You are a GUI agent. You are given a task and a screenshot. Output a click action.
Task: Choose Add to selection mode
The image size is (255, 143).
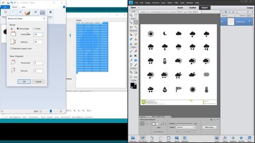click(x=157, y=124)
